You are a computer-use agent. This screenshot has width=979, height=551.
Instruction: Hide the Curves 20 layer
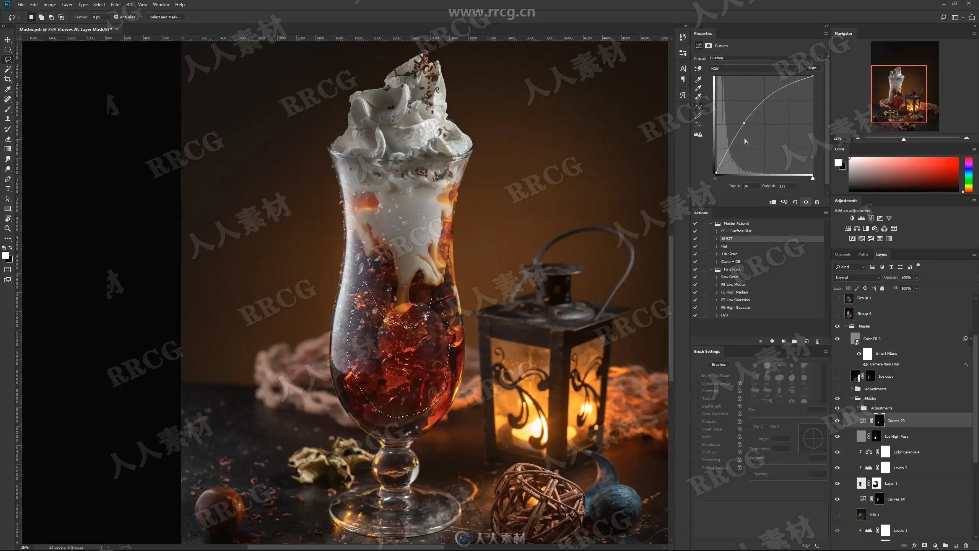point(837,421)
